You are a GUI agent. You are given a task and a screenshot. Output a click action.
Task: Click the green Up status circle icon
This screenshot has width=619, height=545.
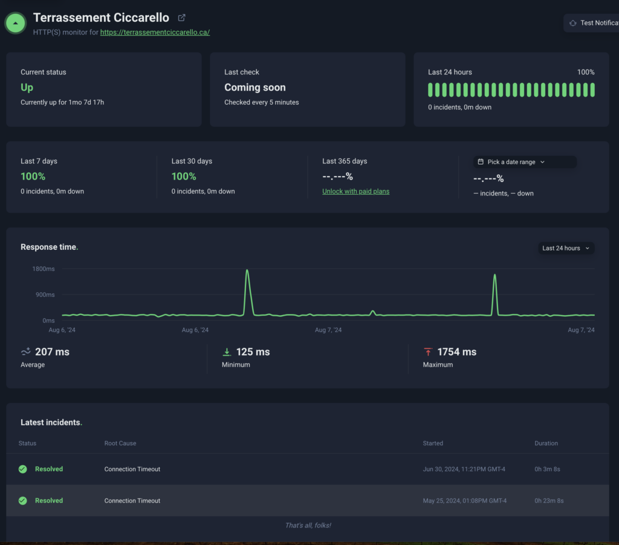point(15,24)
